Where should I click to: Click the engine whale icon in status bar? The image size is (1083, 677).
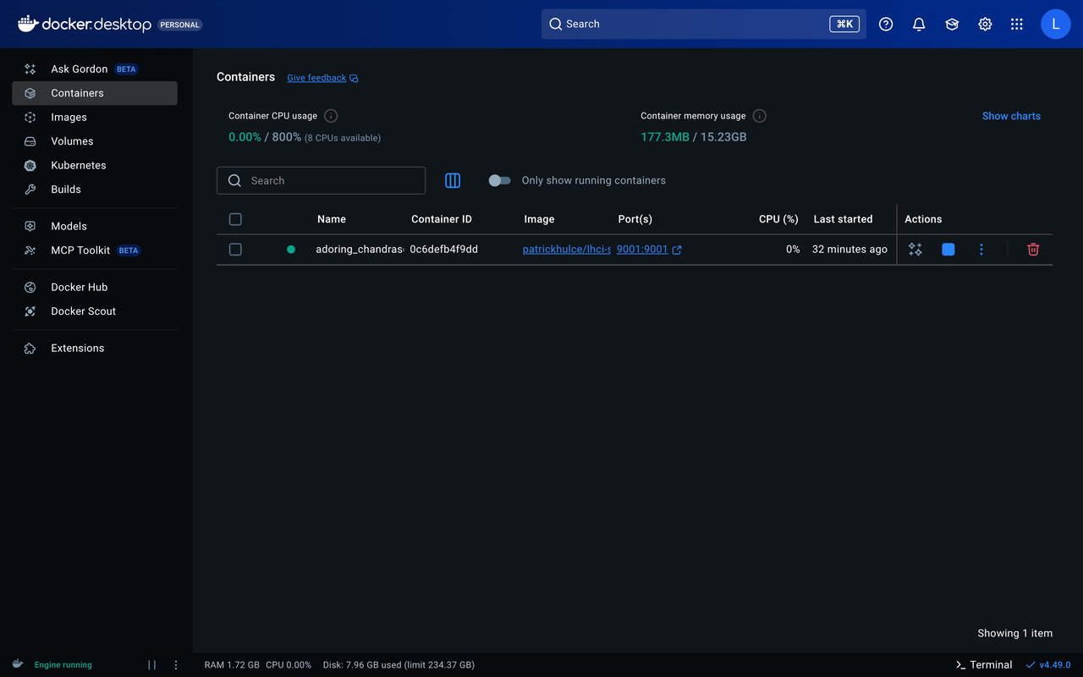(18, 664)
